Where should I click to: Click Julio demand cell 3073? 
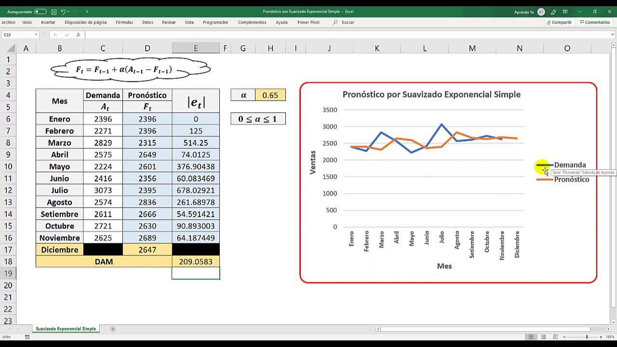tap(103, 190)
